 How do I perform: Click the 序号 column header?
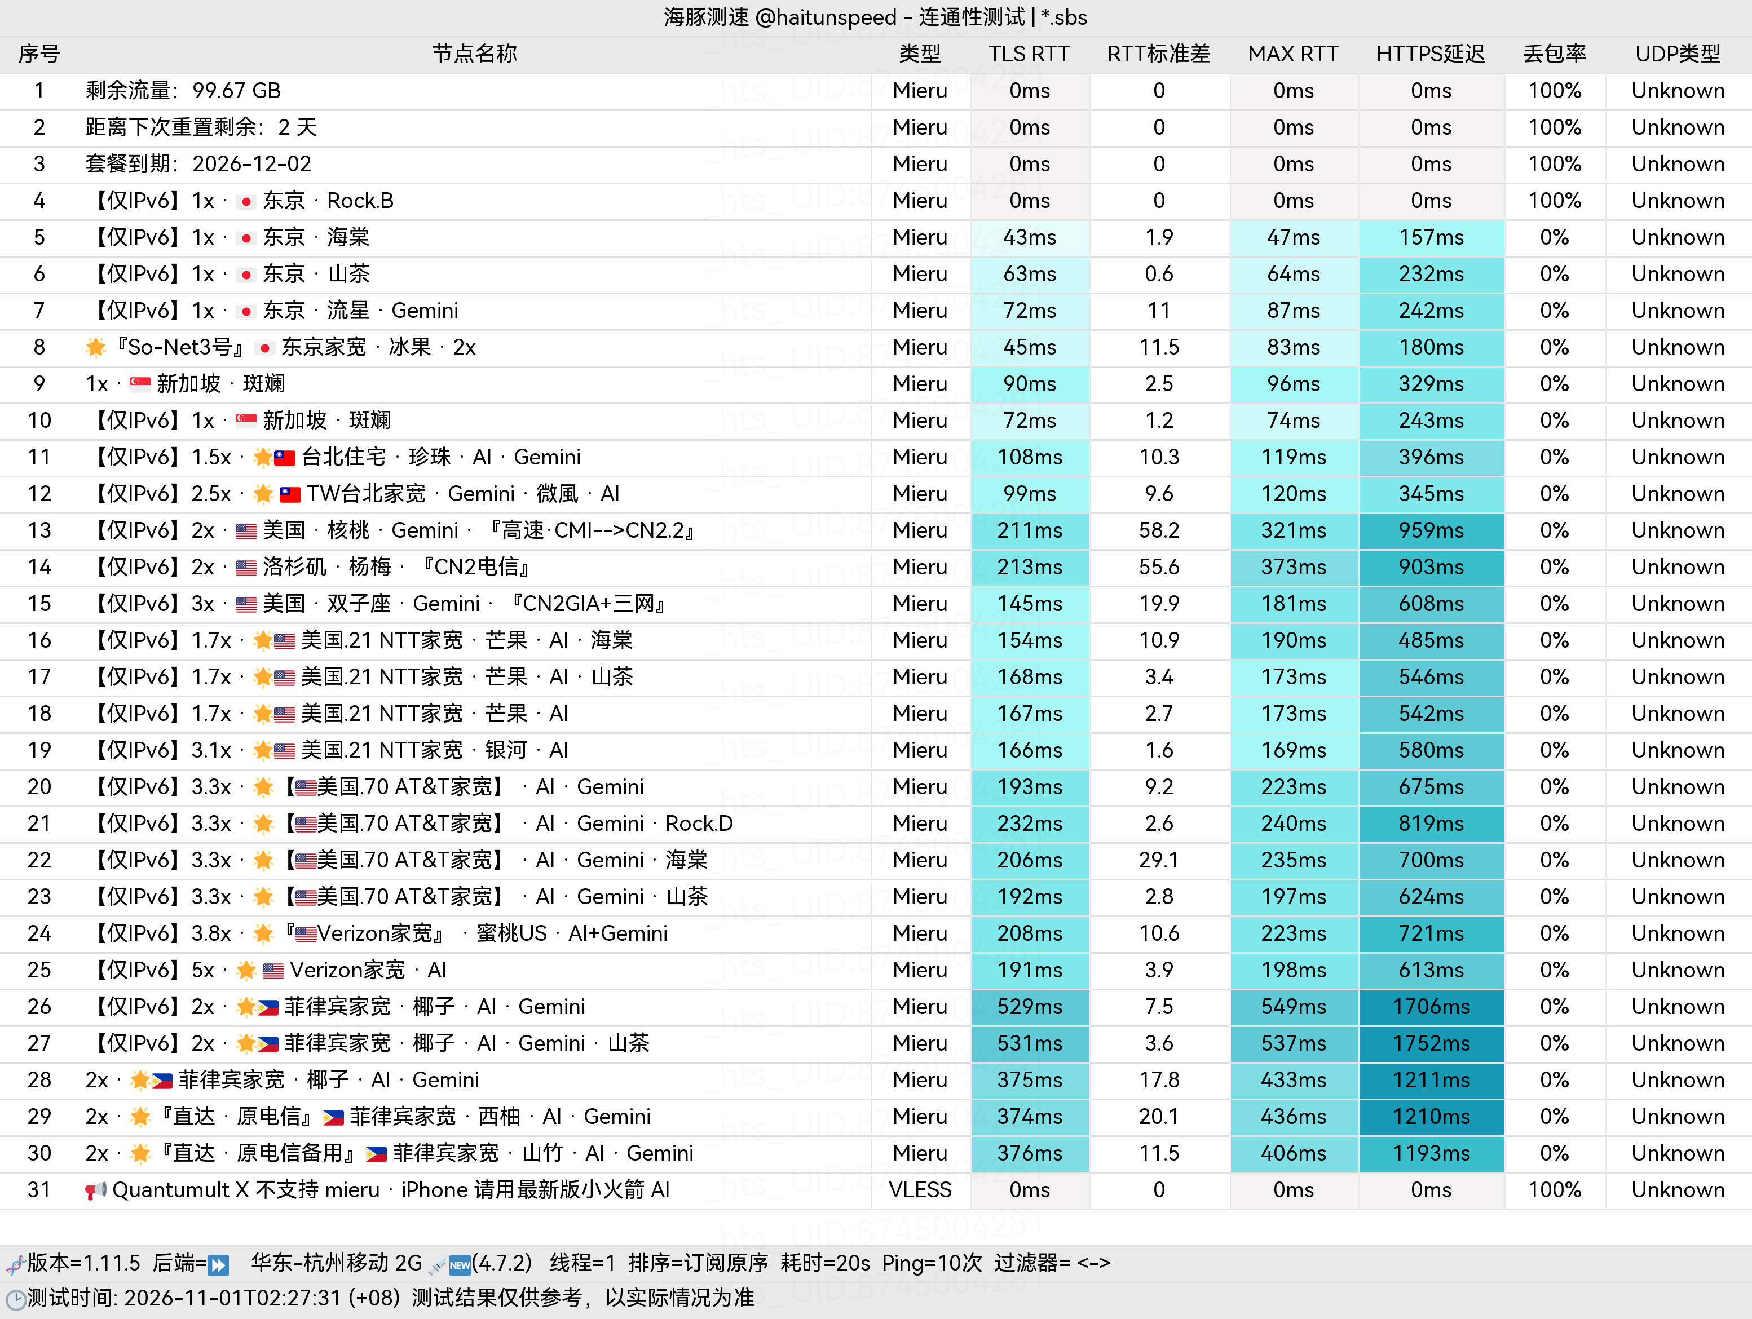(39, 54)
